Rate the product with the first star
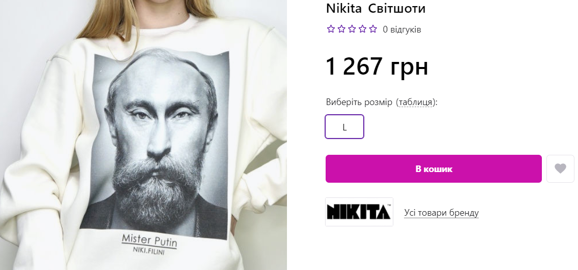Image resolution: width=578 pixels, height=270 pixels. [331, 29]
